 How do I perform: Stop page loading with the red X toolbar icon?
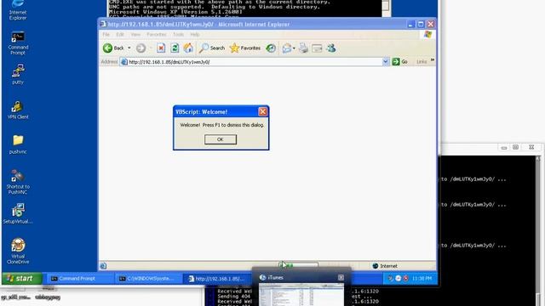[x=161, y=48]
